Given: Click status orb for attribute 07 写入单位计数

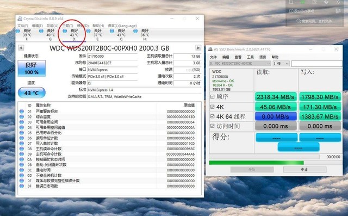Looking at the screenshot, I should tap(22, 143).
